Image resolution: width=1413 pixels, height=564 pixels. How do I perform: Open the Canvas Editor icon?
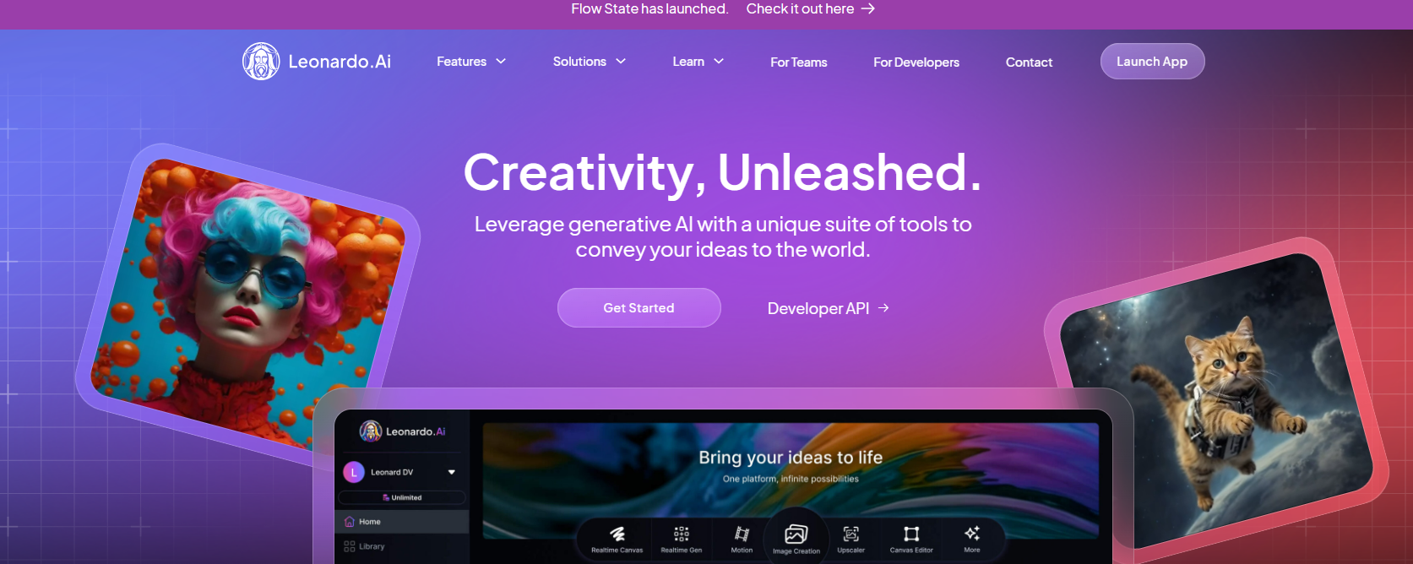[x=911, y=534]
